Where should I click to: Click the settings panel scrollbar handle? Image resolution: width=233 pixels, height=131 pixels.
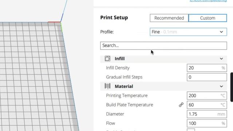point(232,87)
